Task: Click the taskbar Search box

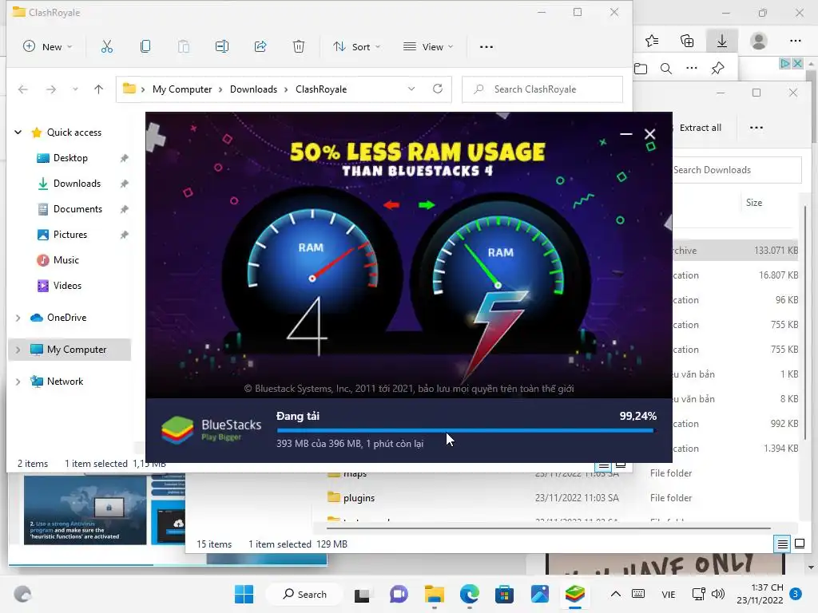Action: coord(304,594)
